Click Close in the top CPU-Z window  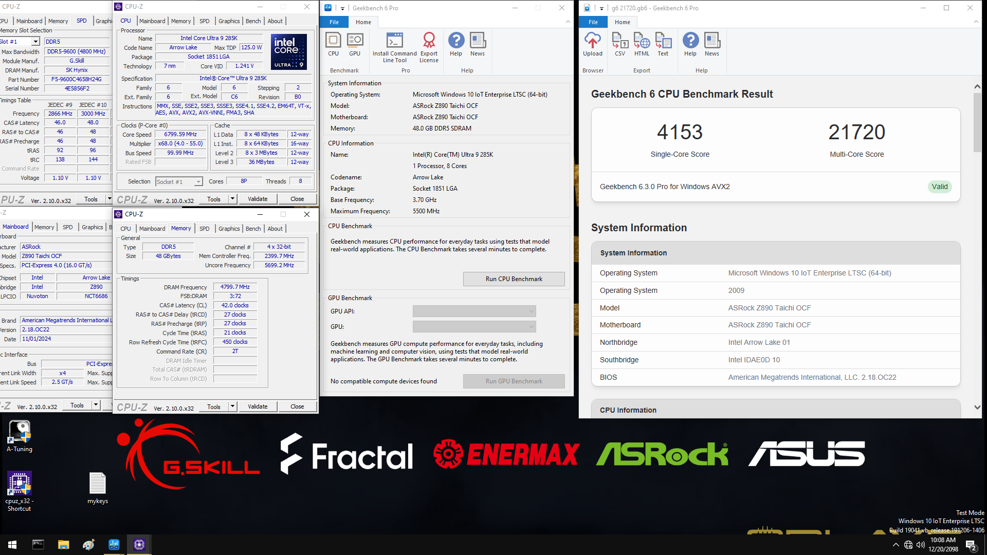(x=297, y=199)
